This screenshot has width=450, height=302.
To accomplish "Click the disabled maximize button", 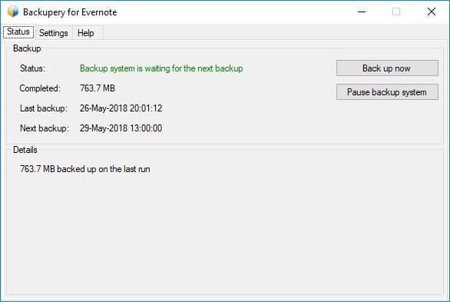I will click(396, 12).
